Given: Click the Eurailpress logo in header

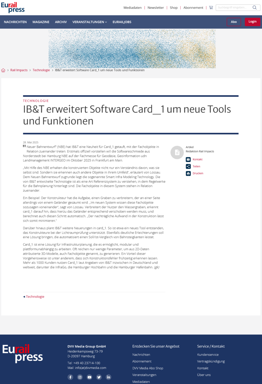Looking at the screenshot, I should 13,7.
